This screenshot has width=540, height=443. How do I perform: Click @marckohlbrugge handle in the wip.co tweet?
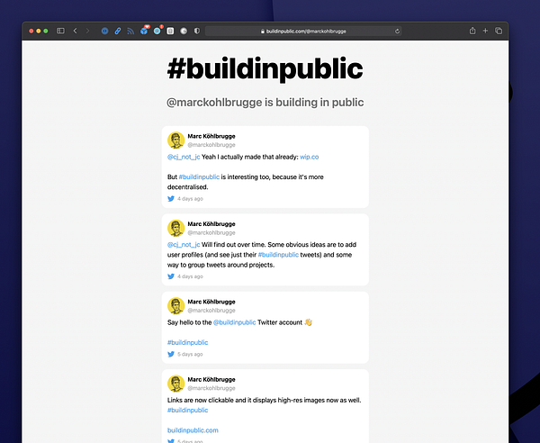(x=211, y=145)
